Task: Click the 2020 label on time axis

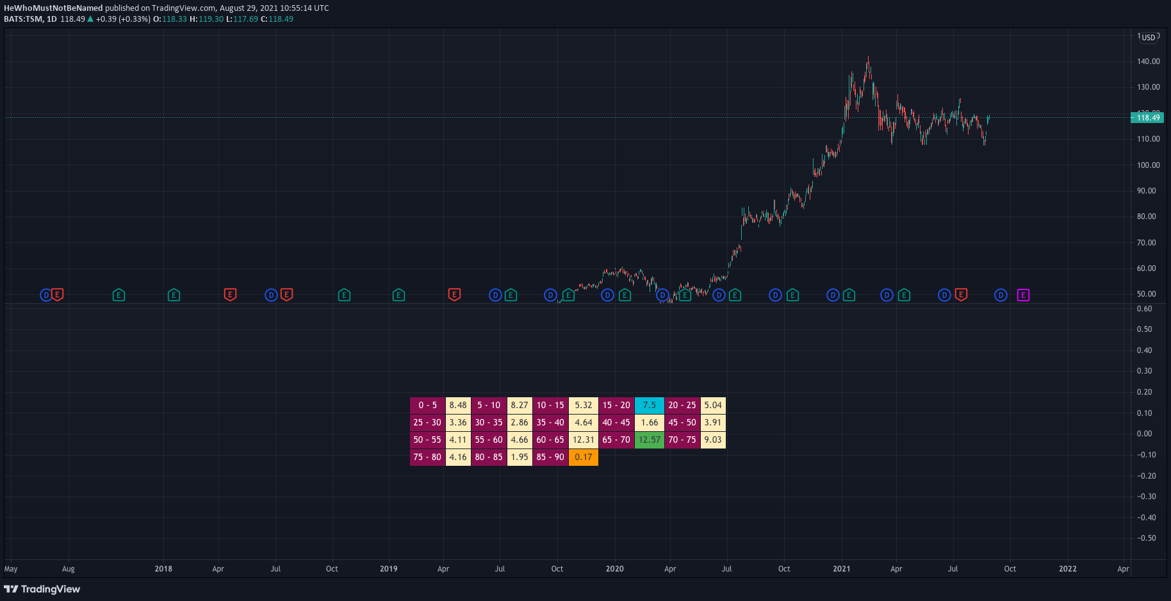Action: 614,569
